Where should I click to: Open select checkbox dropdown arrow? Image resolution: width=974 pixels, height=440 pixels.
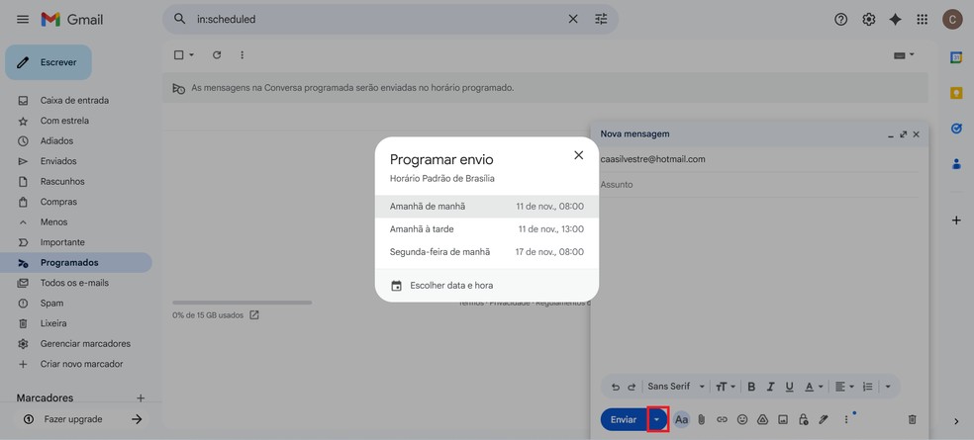point(191,54)
